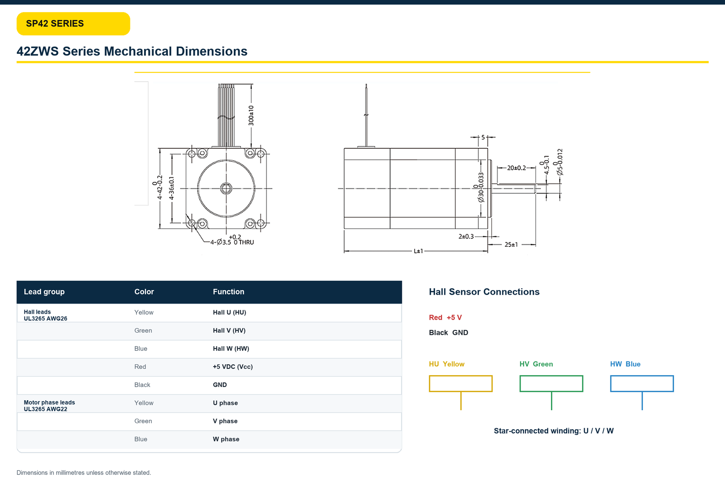Click the 'V phase' function cell
The image size is (725, 483).
[225, 421]
